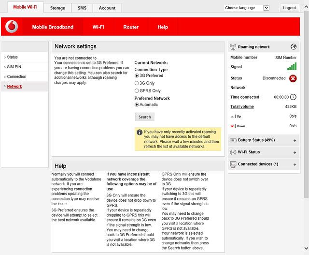Click the Wi-Fi signal icon in Wi-Fi Status

pos(233,152)
